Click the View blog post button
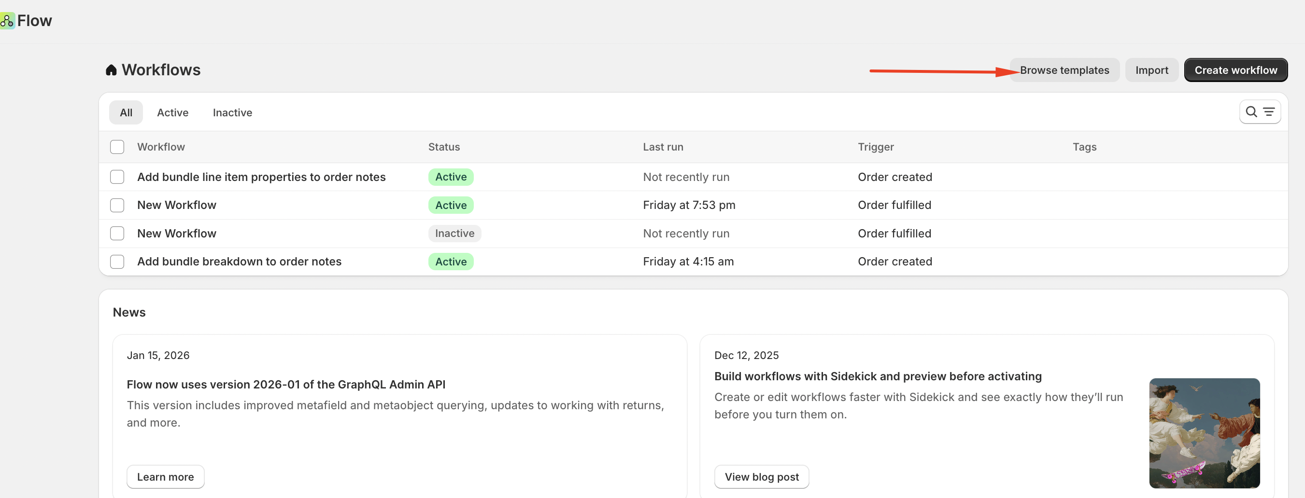 click(x=762, y=477)
